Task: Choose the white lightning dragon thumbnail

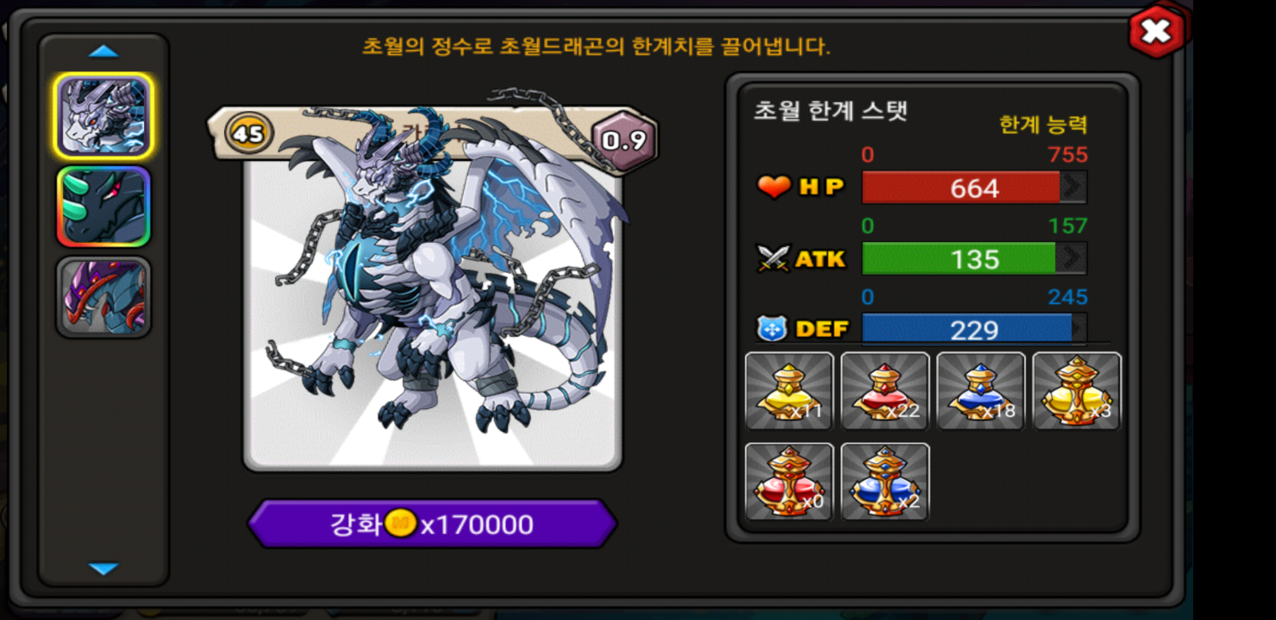Action: coord(104,117)
